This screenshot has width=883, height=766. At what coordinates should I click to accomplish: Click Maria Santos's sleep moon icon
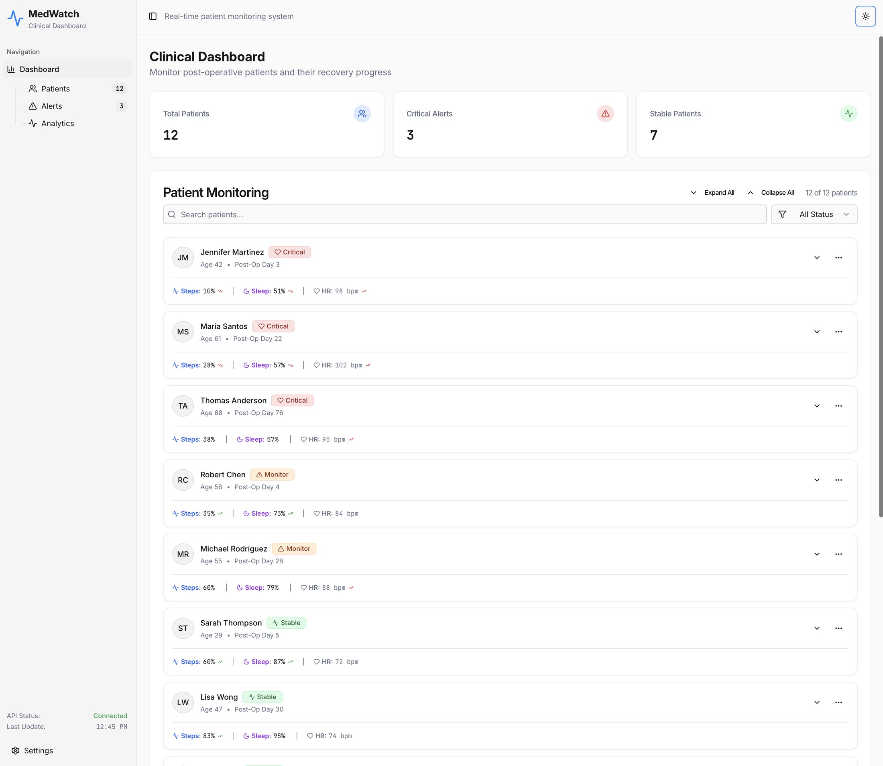pyautogui.click(x=246, y=365)
